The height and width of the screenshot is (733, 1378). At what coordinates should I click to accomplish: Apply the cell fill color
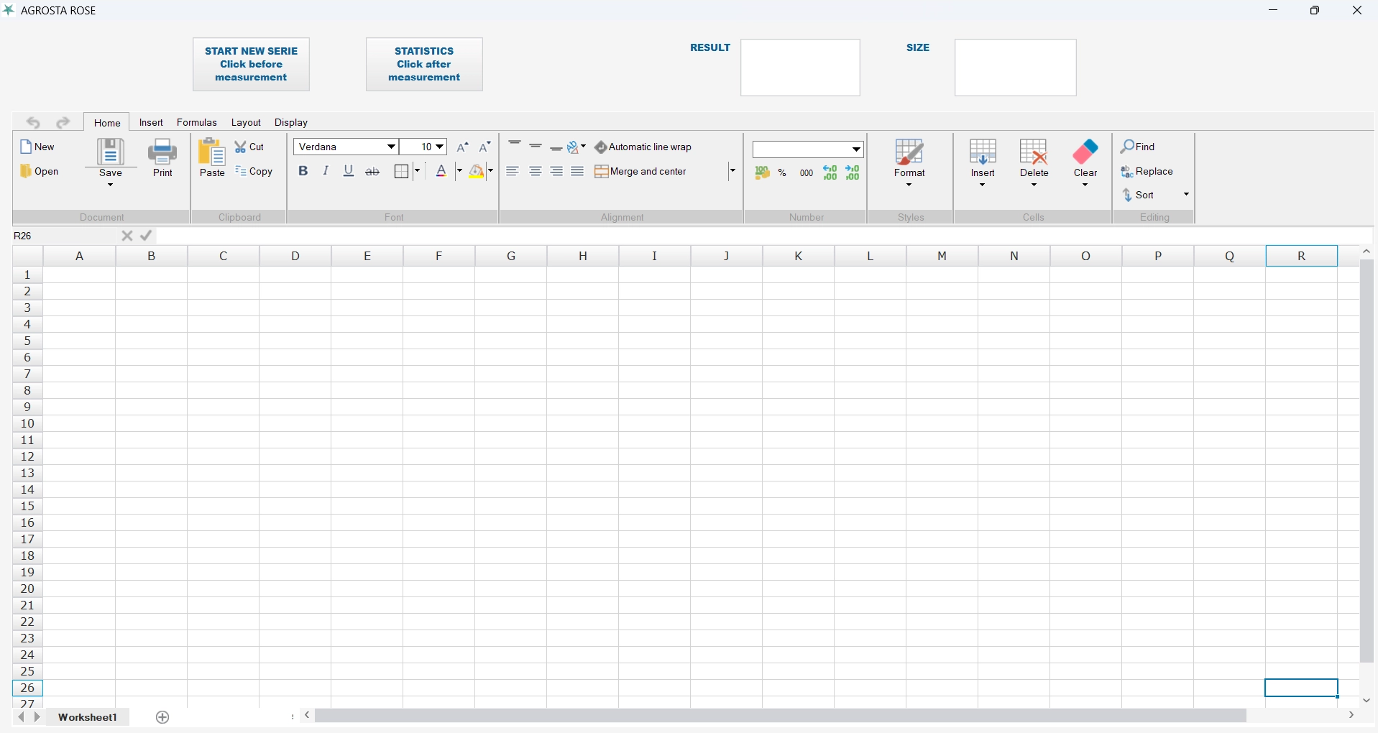pyautogui.click(x=477, y=171)
